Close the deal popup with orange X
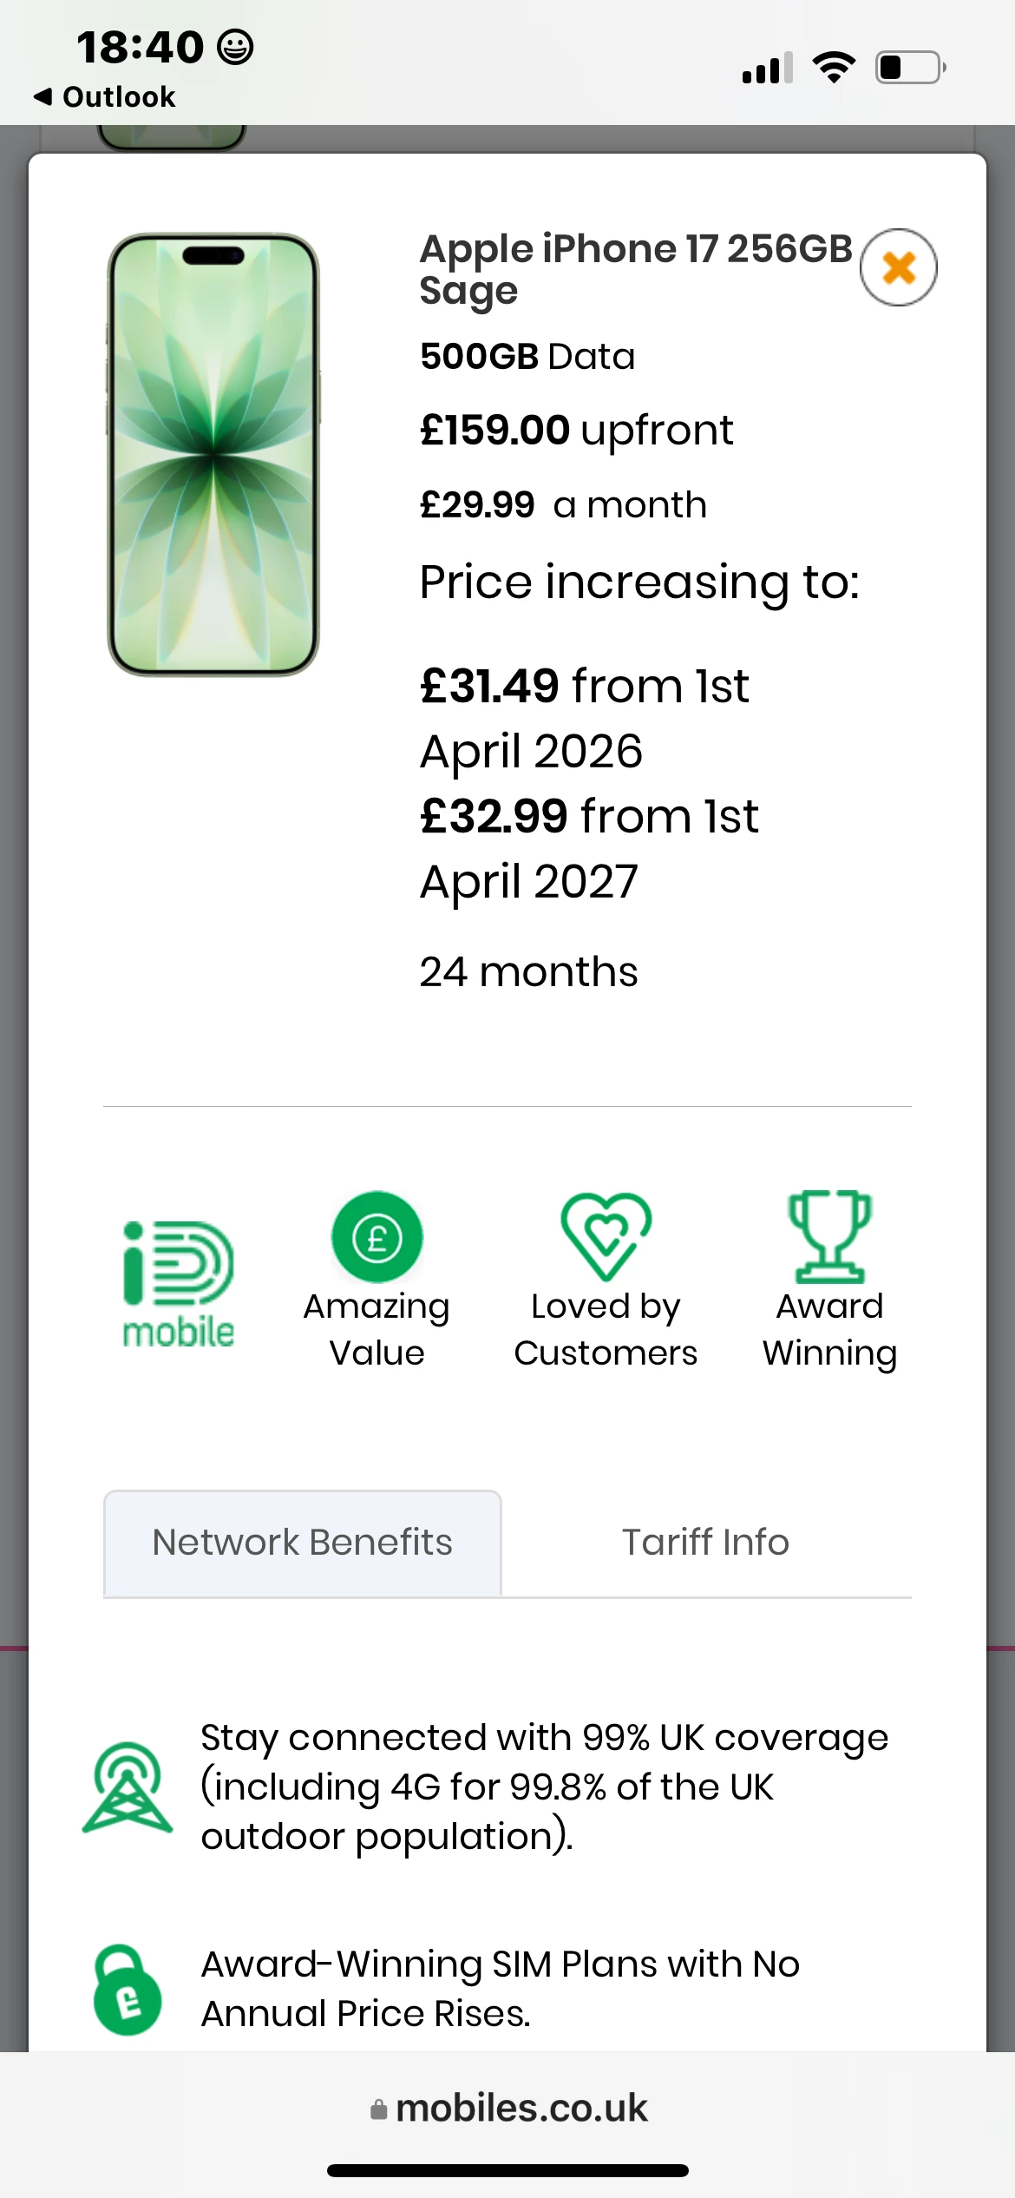 (x=898, y=267)
